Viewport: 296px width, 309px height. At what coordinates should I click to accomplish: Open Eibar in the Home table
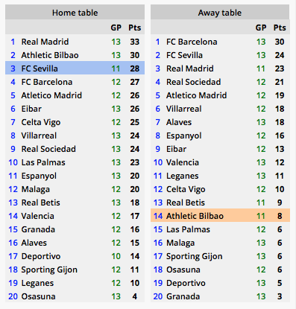pyautogui.click(x=31, y=109)
